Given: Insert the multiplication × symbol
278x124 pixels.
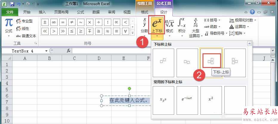Looking at the screenshot, I should tap(90, 22).
